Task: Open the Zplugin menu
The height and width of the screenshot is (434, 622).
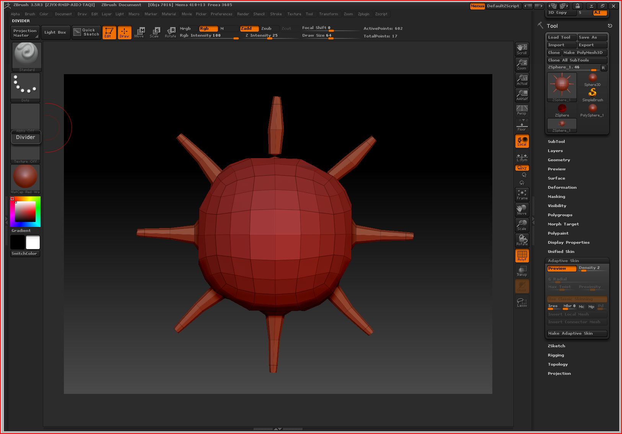Action: (364, 14)
